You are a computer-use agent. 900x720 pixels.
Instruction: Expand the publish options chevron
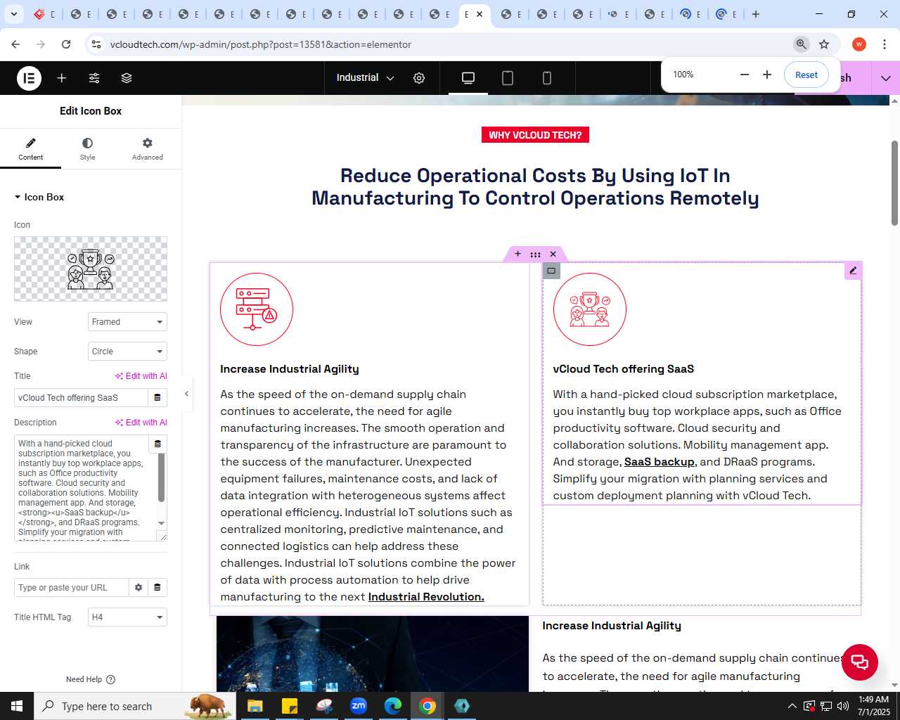click(x=886, y=78)
